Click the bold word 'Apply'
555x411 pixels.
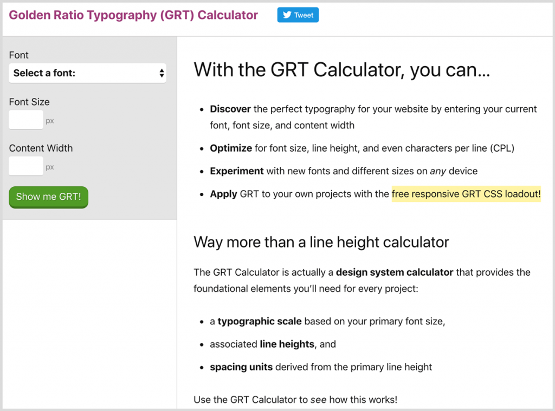point(223,194)
